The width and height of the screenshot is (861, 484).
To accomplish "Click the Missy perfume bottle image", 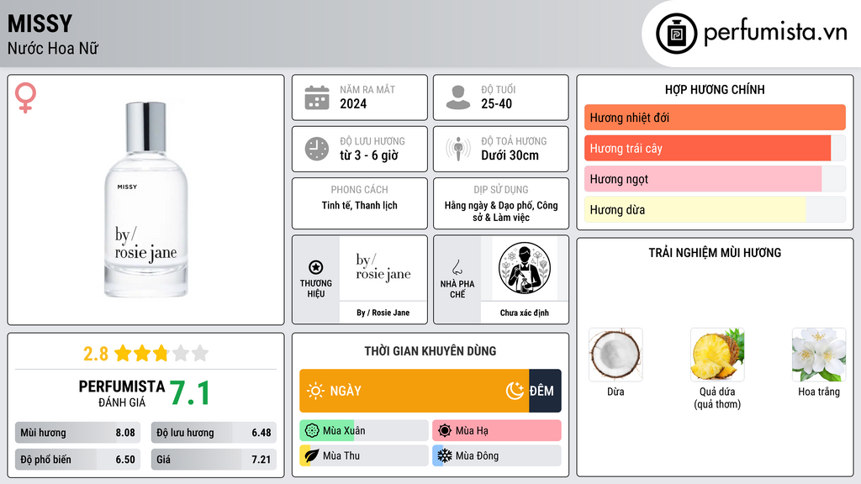I will 146,200.
